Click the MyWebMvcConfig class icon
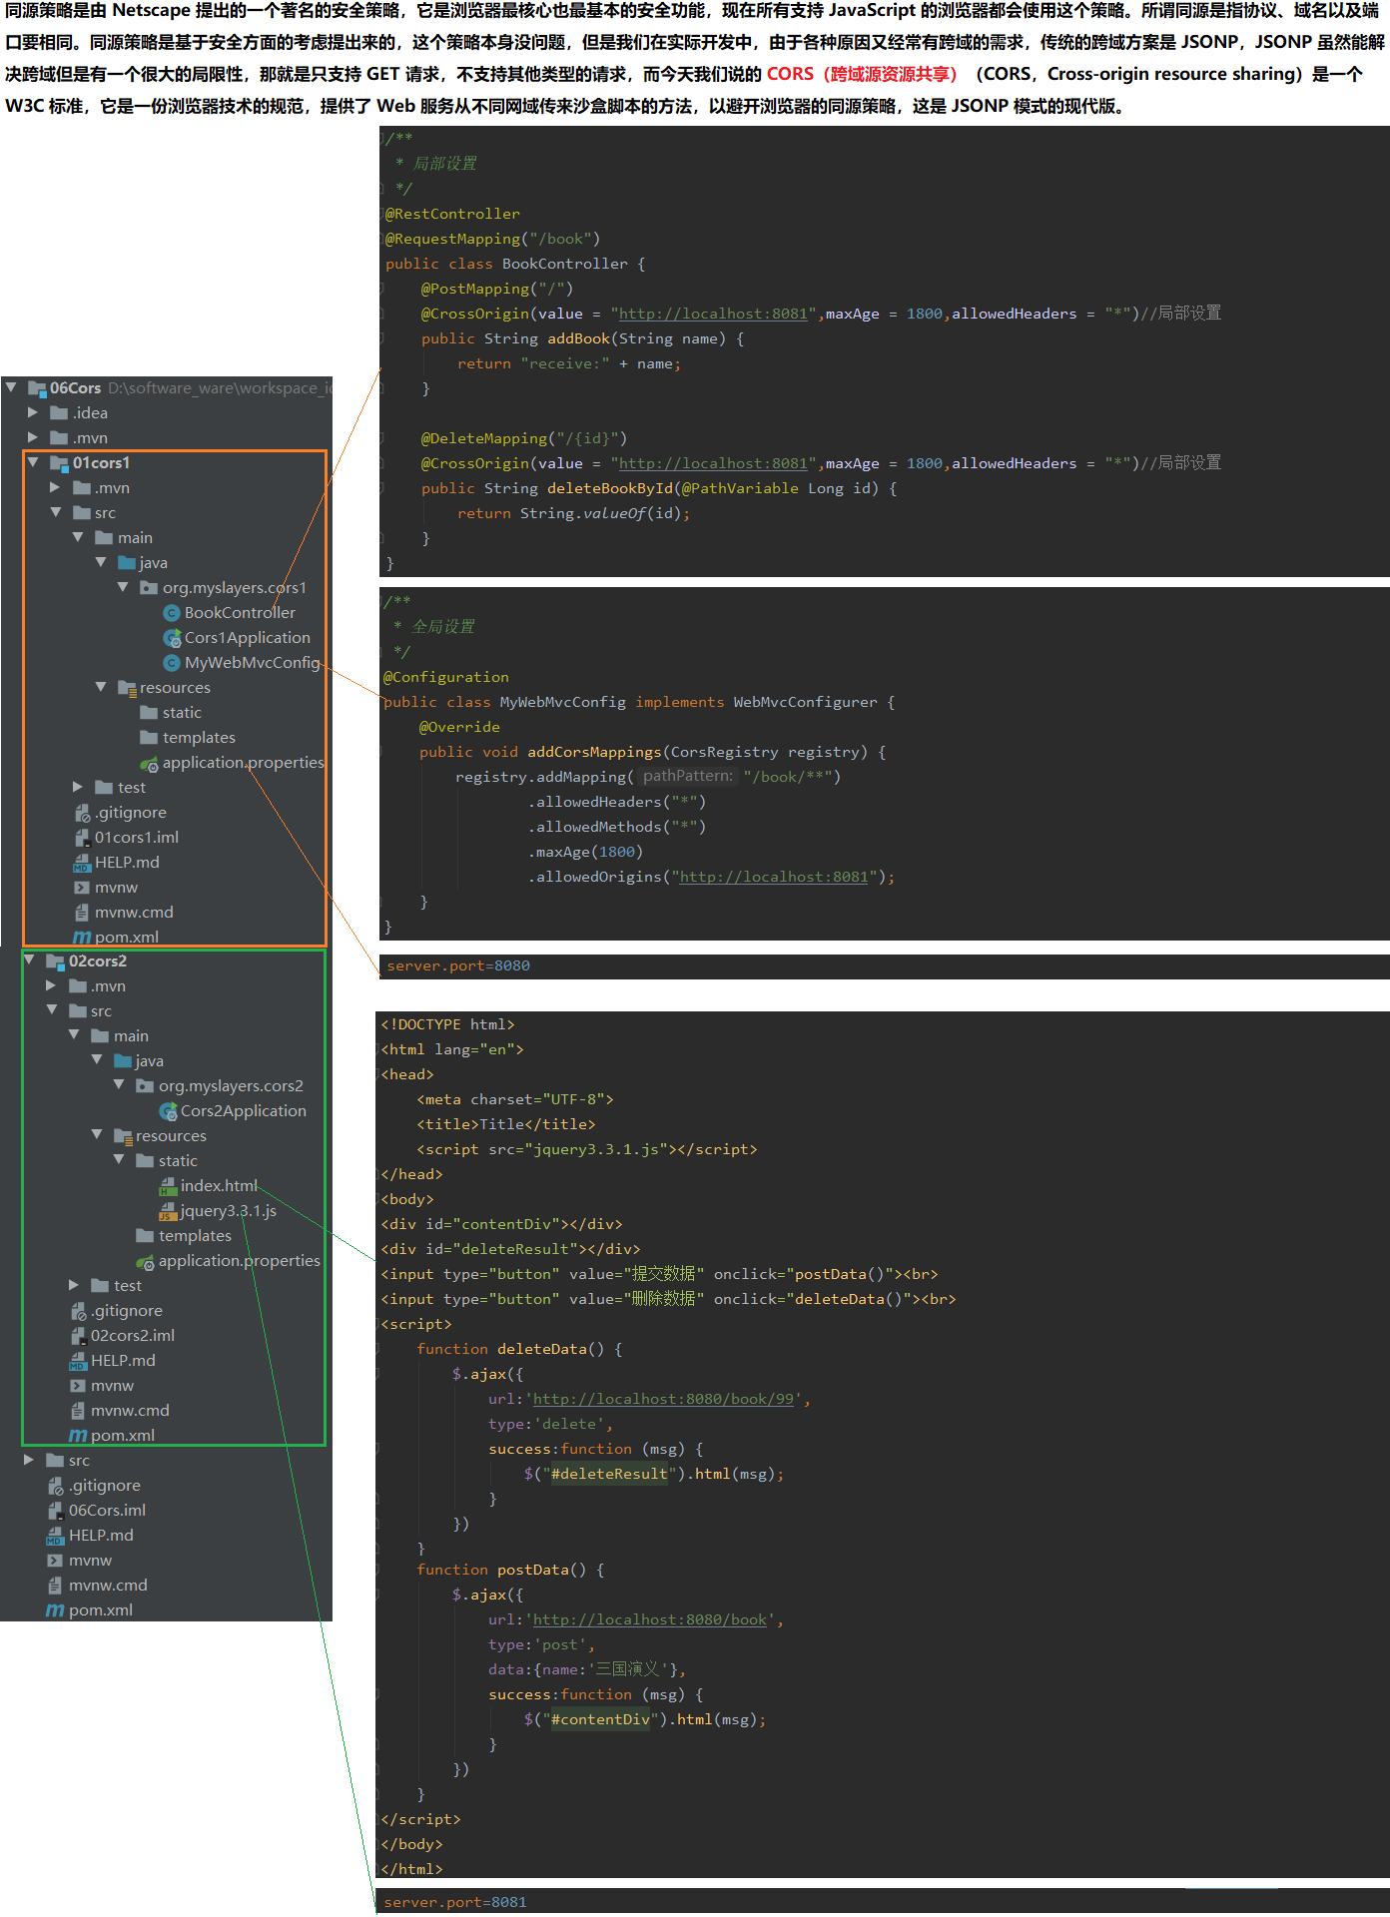Screen dimensions: 1390x1917 point(172,663)
